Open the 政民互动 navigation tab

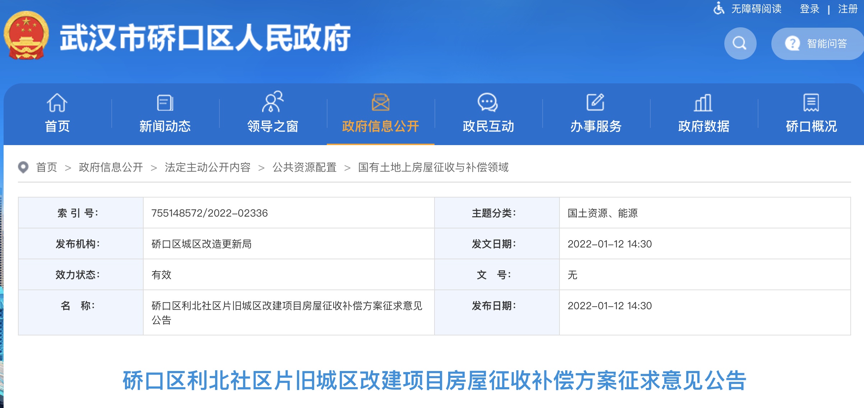point(488,114)
